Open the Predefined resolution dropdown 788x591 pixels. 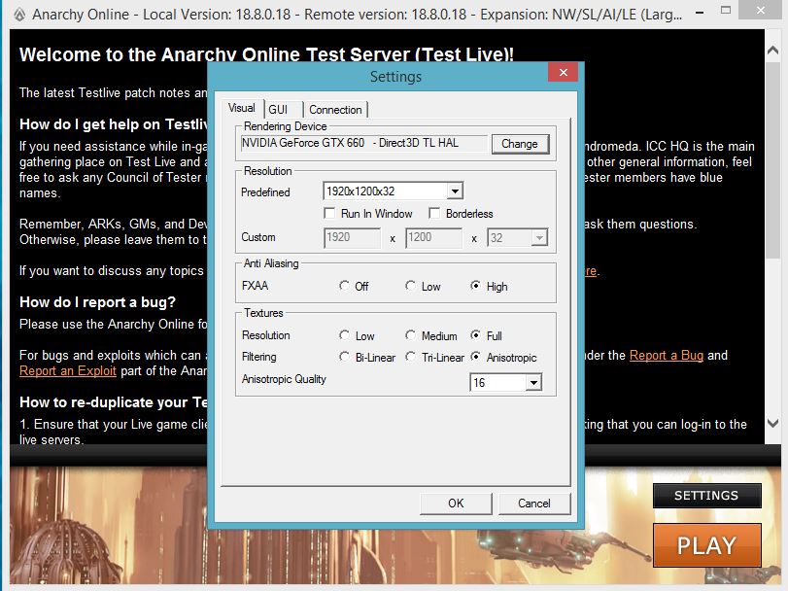tap(455, 191)
